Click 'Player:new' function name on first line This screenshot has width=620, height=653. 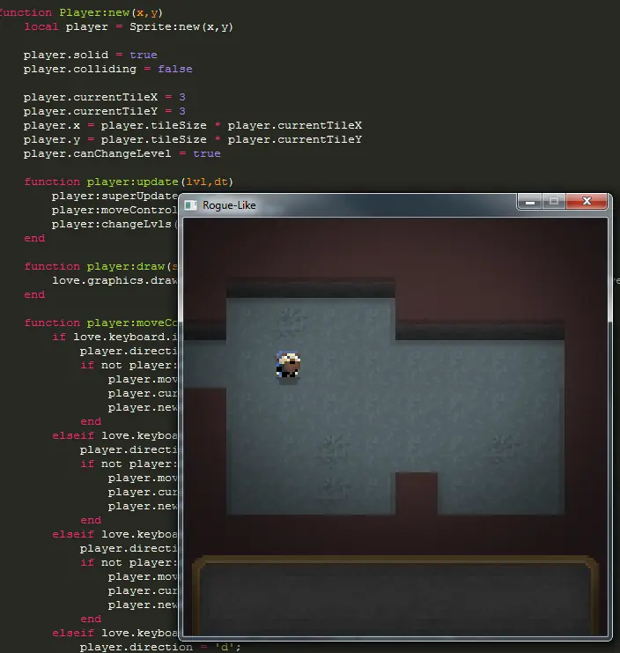point(94,12)
